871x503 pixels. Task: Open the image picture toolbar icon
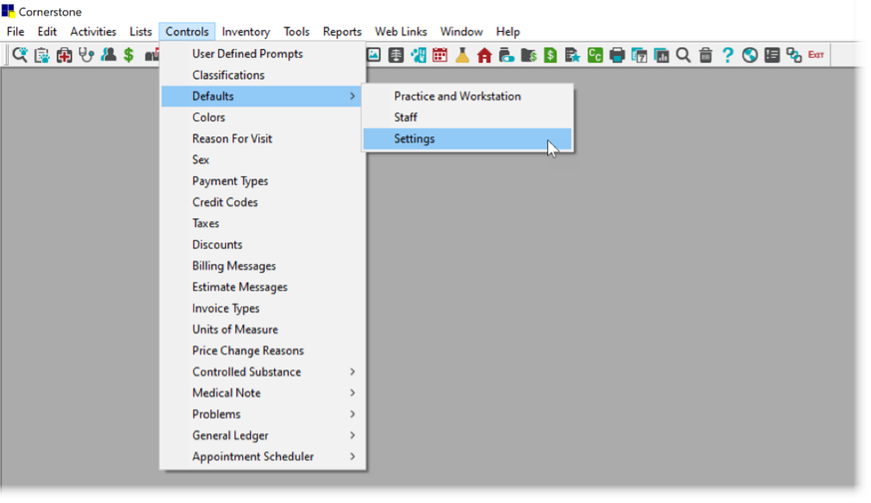click(x=374, y=55)
